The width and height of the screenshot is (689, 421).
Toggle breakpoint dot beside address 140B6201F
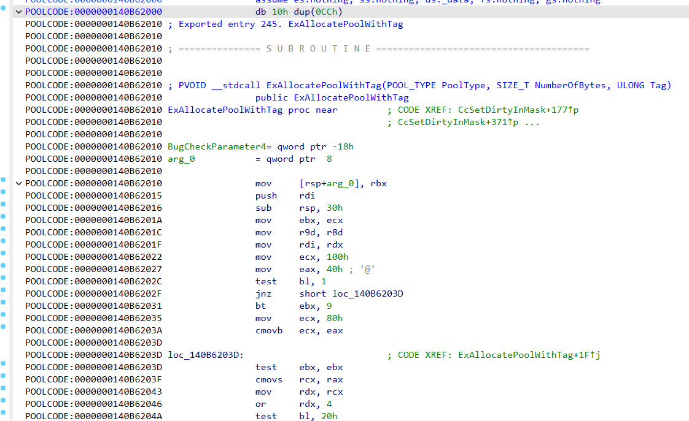tap(3, 241)
